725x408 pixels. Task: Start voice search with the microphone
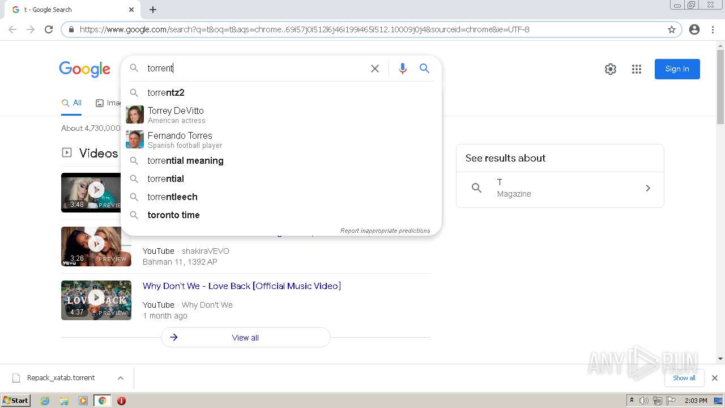click(403, 69)
